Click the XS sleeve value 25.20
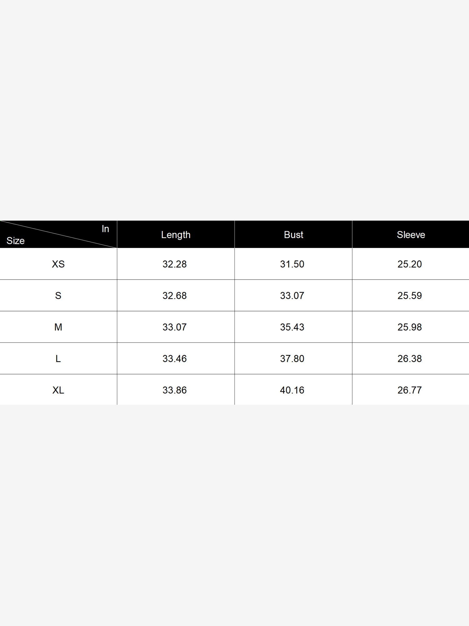This screenshot has height=626, width=469. (x=410, y=264)
